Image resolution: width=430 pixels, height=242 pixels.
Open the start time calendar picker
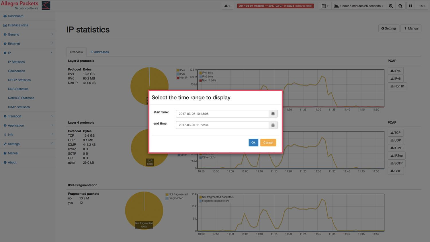coord(273,114)
